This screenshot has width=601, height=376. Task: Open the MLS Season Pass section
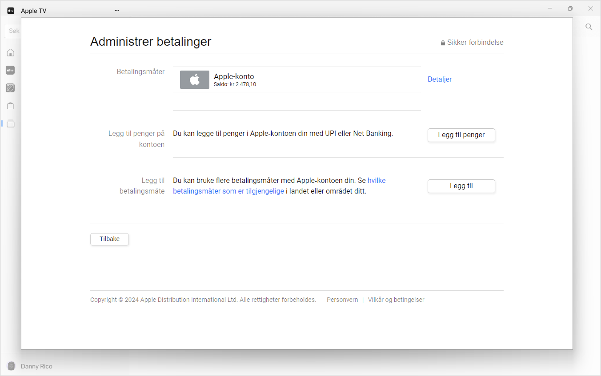click(10, 88)
